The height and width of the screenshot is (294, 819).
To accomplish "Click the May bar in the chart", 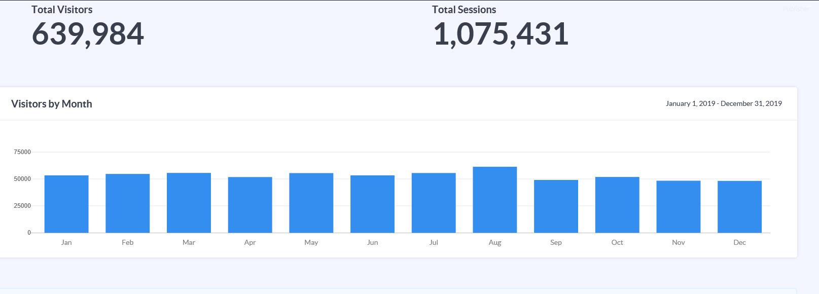I will 311,203.
